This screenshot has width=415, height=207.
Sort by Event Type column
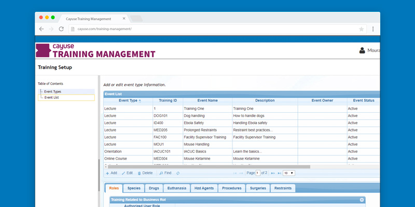point(128,100)
